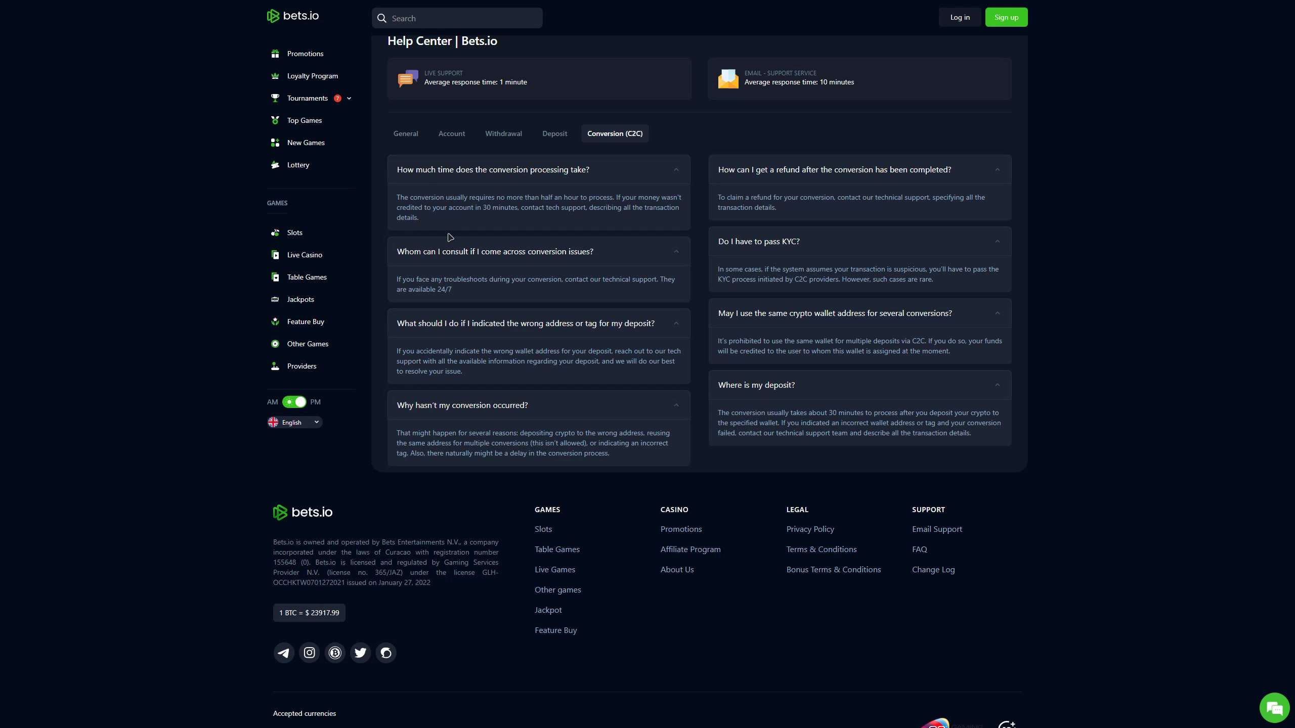Viewport: 1295px width, 728px height.
Task: Click the Other Games chip icon
Action: pos(275,344)
